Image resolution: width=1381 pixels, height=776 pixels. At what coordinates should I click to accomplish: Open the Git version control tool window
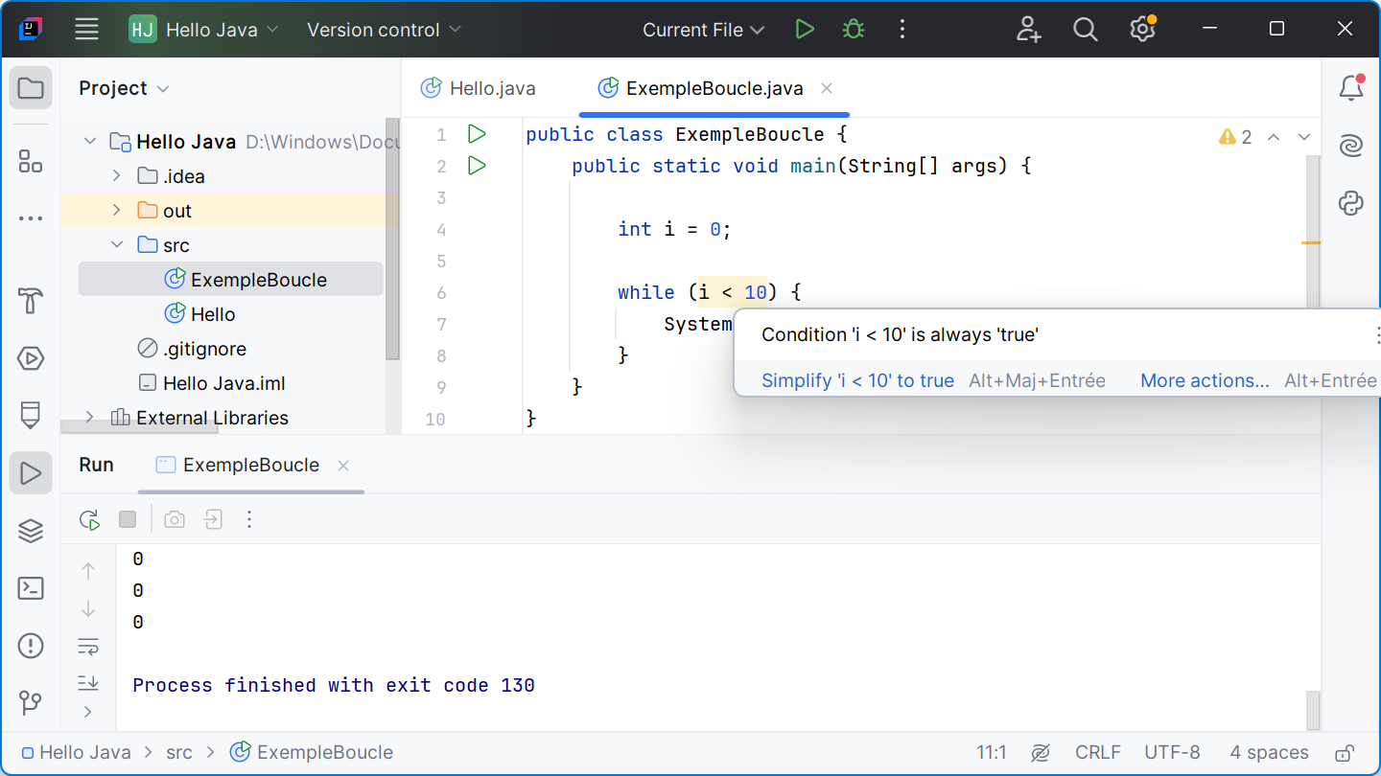tap(31, 703)
